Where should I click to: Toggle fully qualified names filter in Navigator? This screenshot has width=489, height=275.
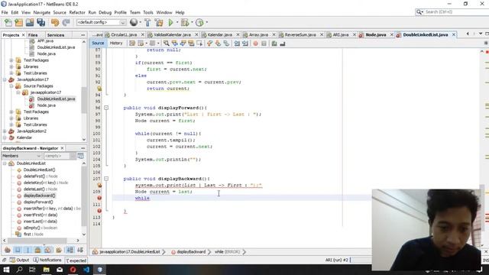[x=59, y=250]
